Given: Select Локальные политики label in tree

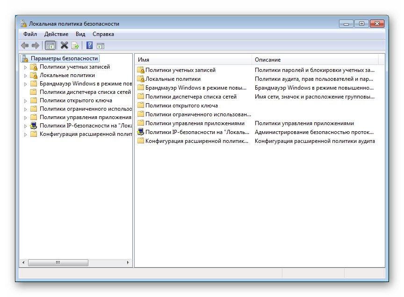Looking at the screenshot, I should 67,75.
